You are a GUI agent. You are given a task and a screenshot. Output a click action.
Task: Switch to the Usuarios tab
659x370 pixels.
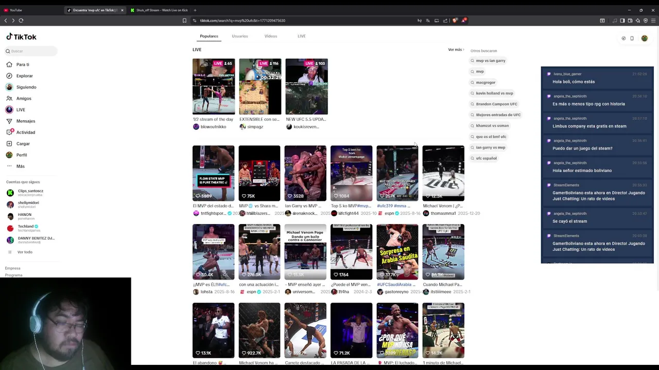click(x=240, y=36)
